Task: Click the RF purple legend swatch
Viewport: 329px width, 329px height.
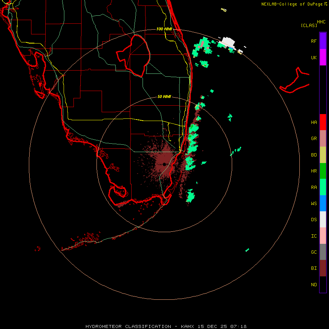Action: click(x=323, y=41)
